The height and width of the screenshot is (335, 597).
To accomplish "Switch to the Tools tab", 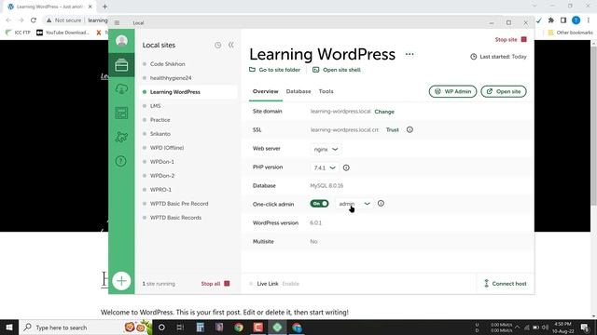I will click(326, 91).
